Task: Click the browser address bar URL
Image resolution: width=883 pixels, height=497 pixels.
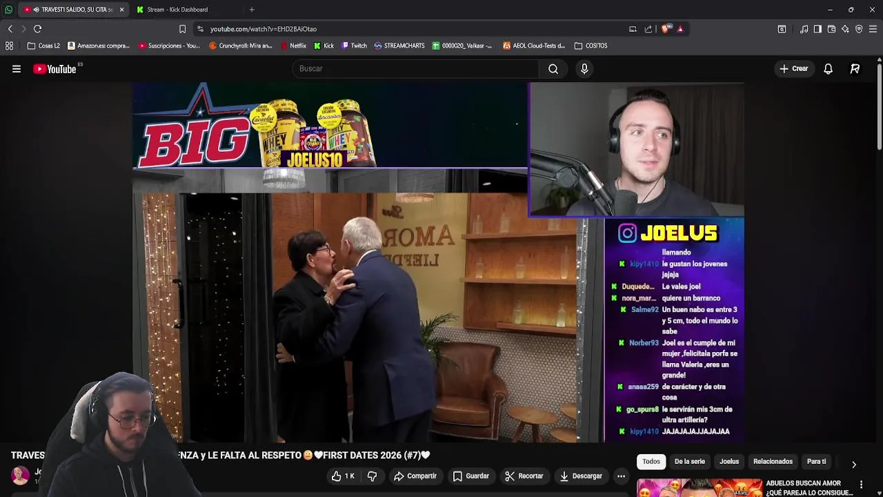Action: (x=264, y=29)
